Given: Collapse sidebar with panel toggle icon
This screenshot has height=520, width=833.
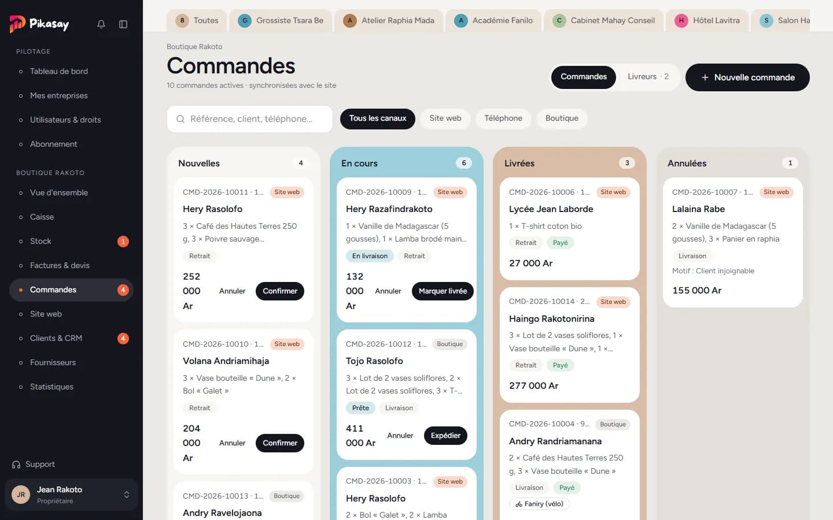Looking at the screenshot, I should tap(123, 24).
